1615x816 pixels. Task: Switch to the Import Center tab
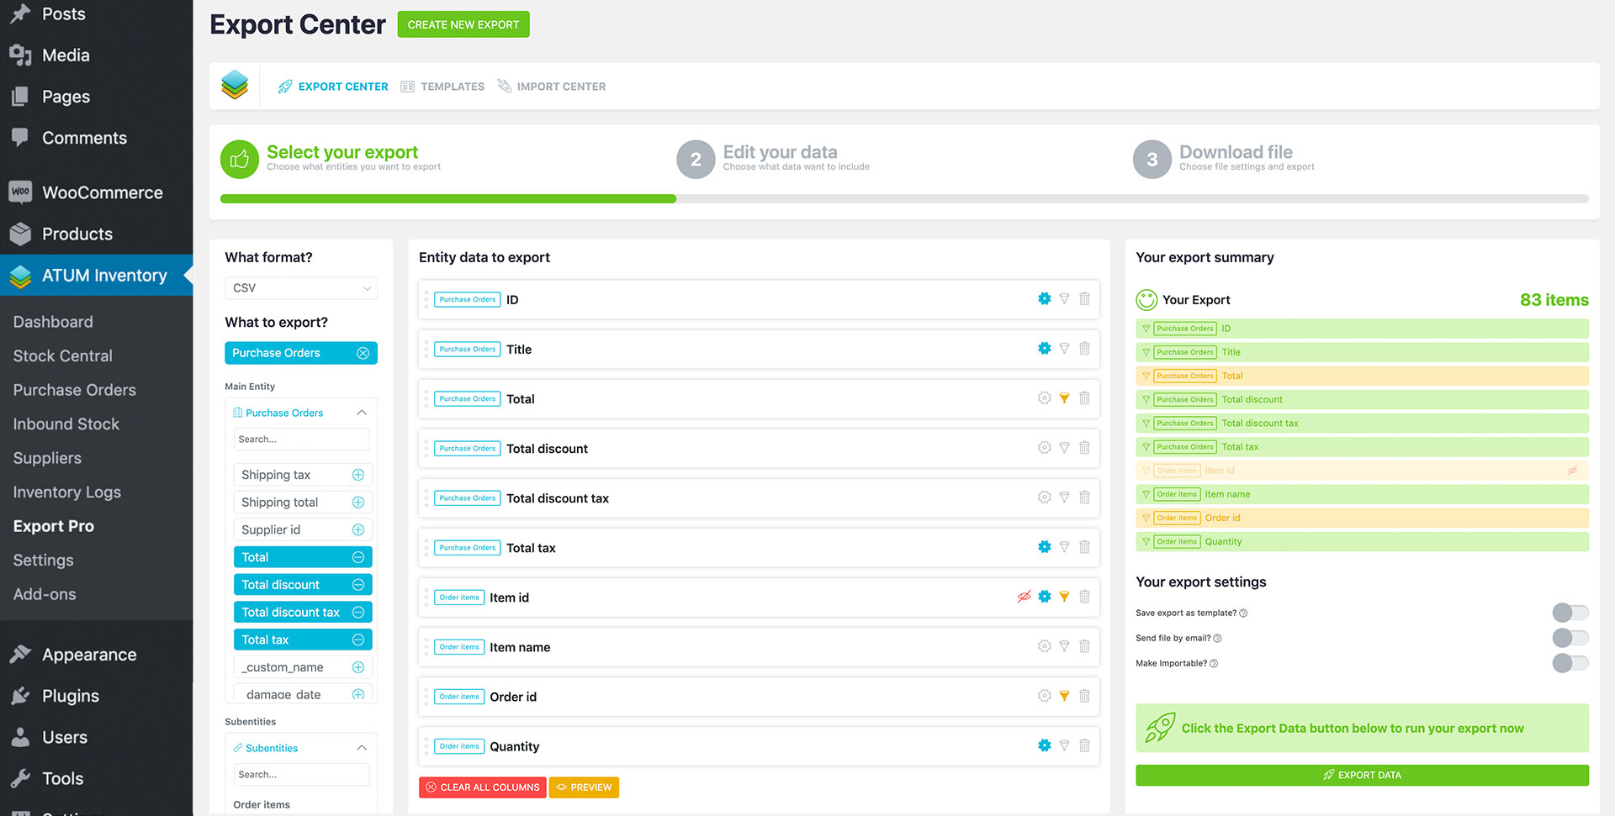click(x=551, y=87)
